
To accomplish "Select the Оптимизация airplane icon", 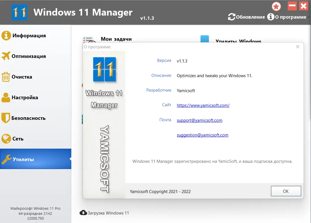I will (6, 56).
